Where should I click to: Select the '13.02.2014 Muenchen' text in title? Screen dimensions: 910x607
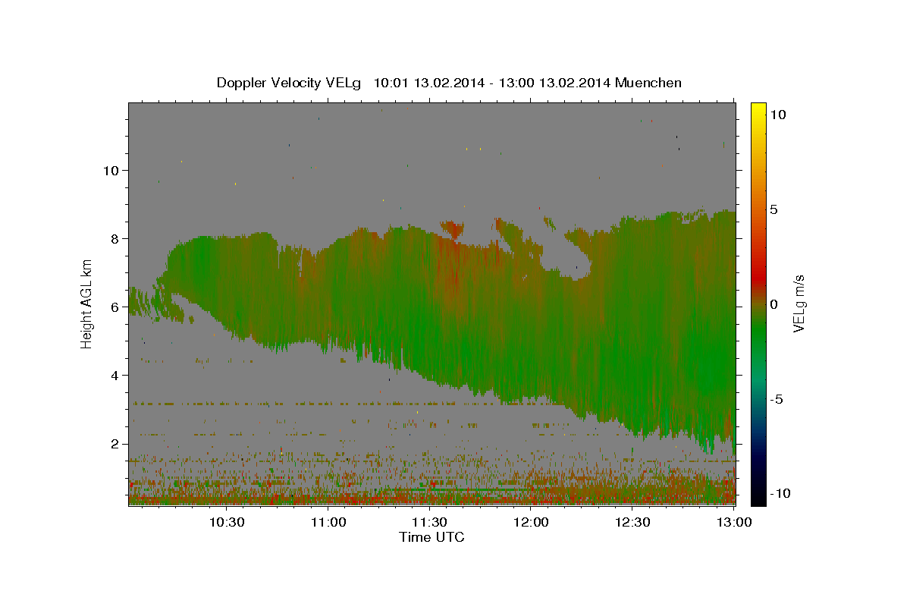[x=610, y=83]
